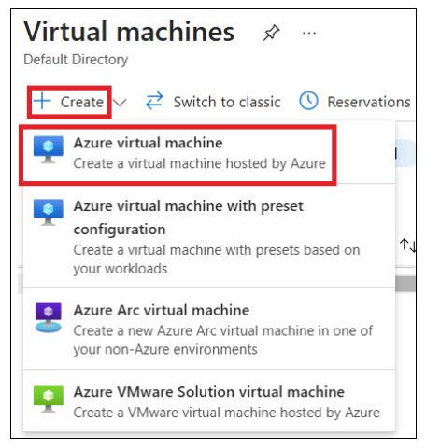Click 'Create a virtual machine hosted by Azure' text
This screenshot has width=426, height=448.
point(199,163)
